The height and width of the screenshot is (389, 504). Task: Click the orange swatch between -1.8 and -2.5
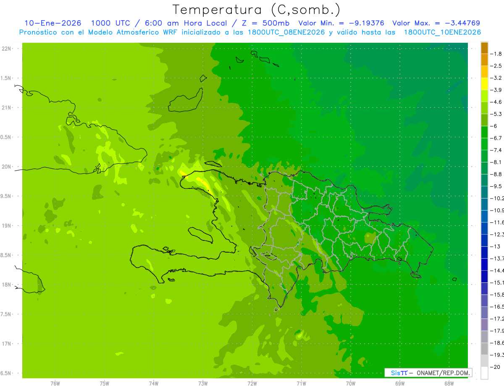point(484,60)
